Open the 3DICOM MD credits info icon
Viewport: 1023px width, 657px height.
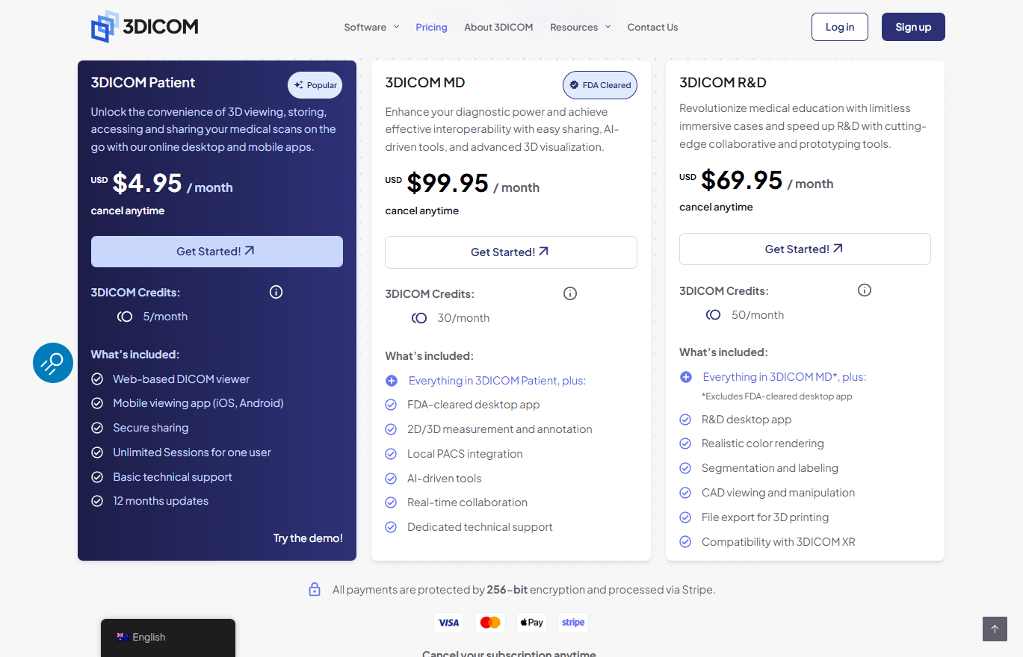[x=570, y=293]
